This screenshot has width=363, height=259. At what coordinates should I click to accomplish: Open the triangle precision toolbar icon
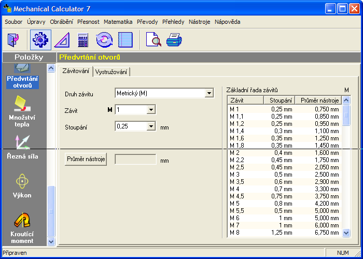(62, 40)
